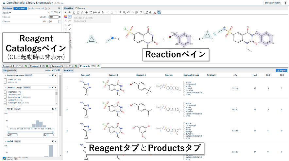The height and width of the screenshot is (161, 289).
Task: Change the MW 'Any of' mode
Action: pos(17,109)
